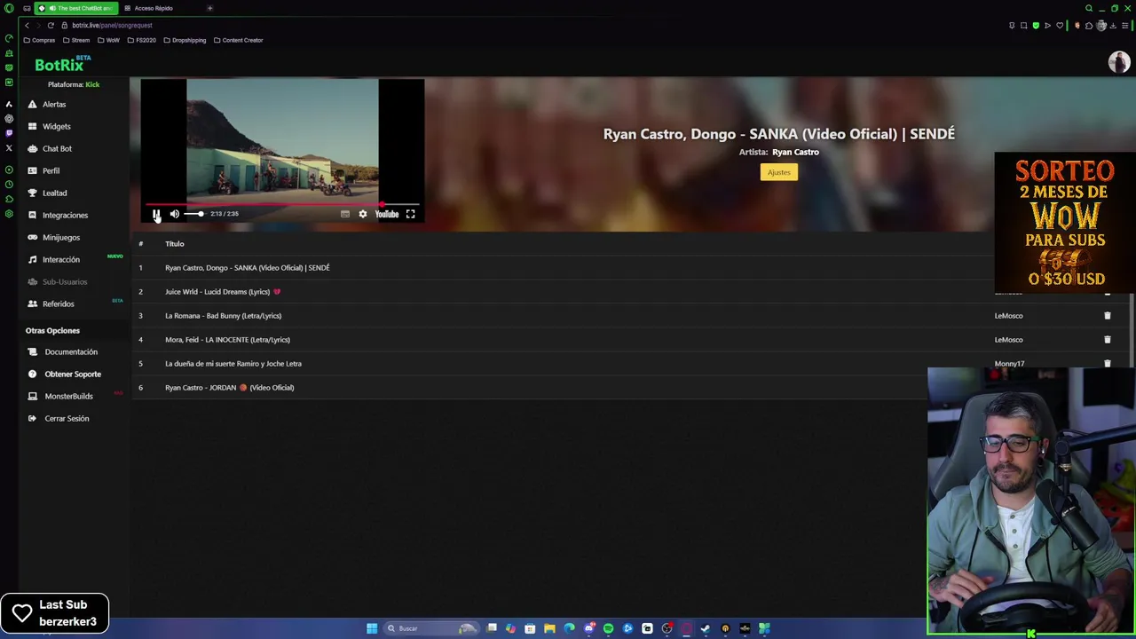Open Steam from the taskbar
1136x639 pixels.
click(706, 628)
